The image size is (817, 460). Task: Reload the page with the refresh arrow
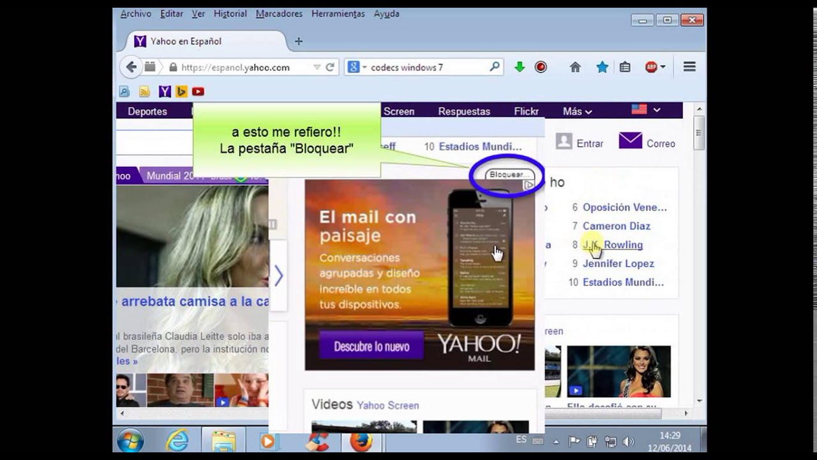point(330,67)
